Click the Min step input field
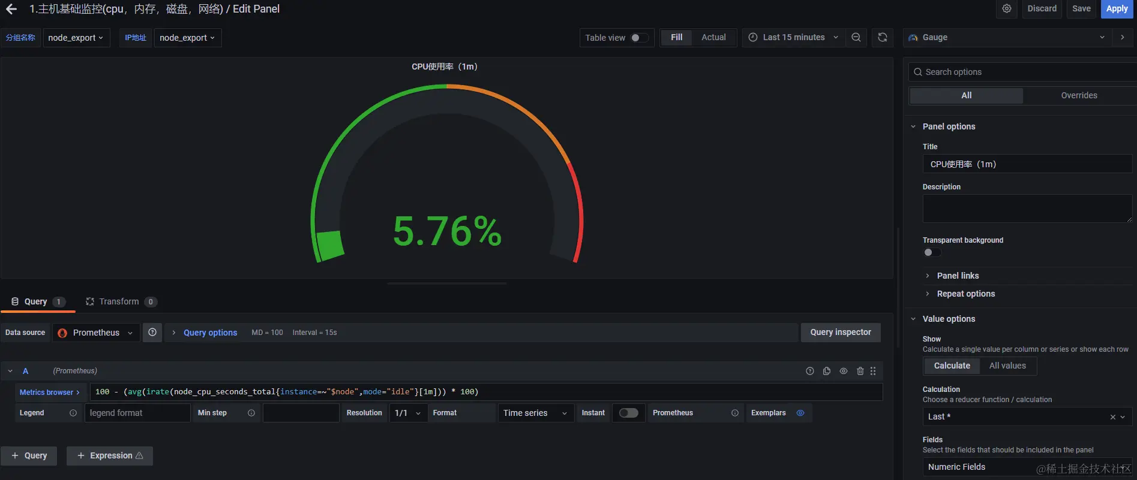This screenshot has width=1137, height=480. (x=301, y=413)
